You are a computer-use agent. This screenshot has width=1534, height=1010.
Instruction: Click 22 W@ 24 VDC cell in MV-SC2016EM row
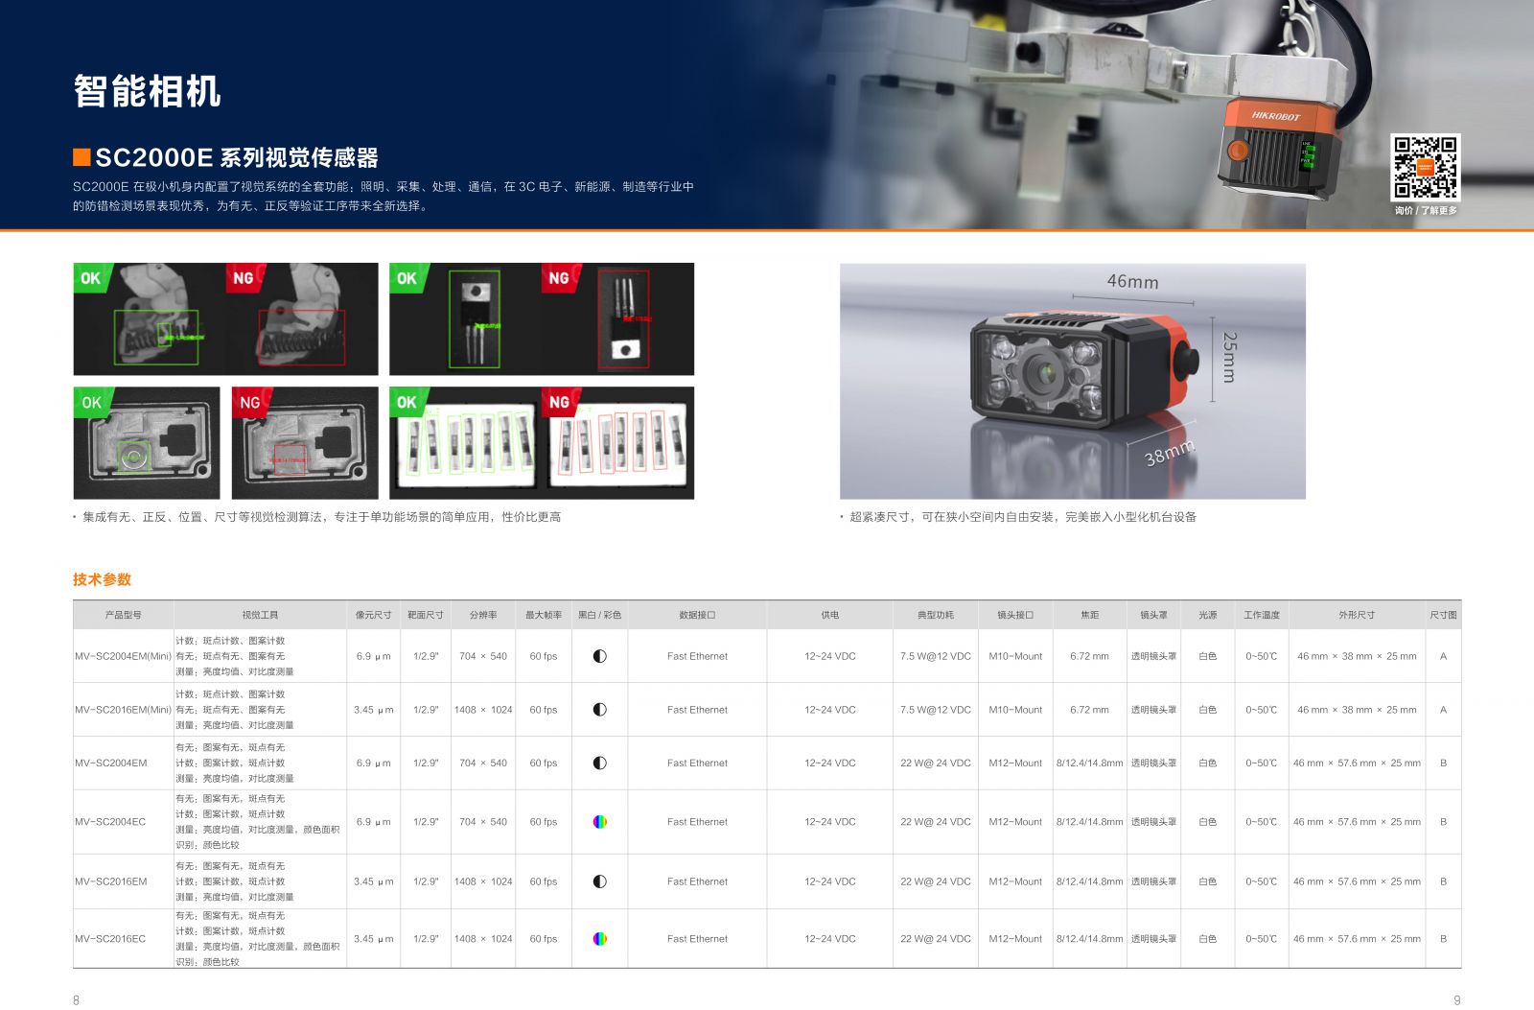(x=936, y=881)
